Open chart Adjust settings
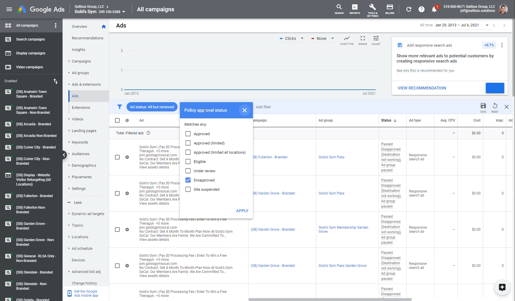Image resolution: width=515 pixels, height=301 pixels. [376, 40]
